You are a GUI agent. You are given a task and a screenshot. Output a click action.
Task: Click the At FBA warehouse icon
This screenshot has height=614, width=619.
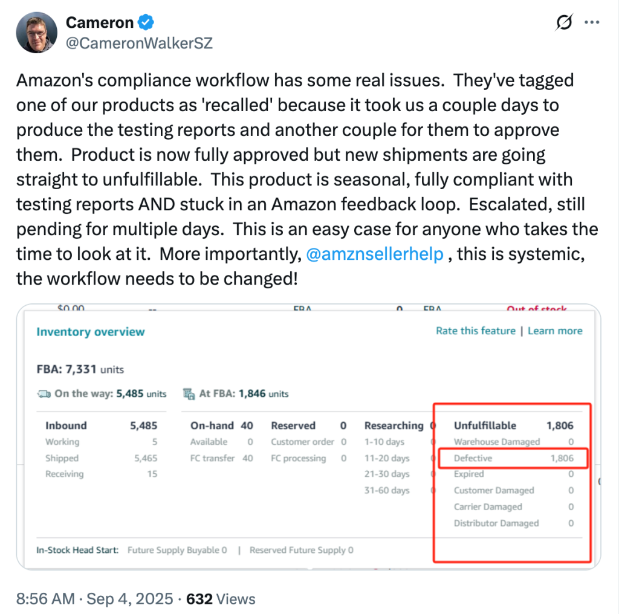[x=189, y=394]
